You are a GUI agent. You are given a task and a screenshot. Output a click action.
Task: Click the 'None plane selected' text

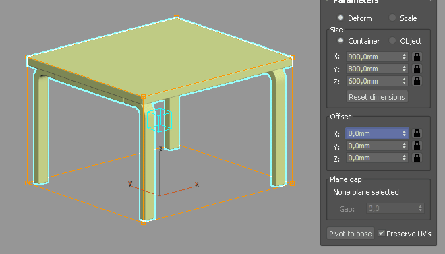366,192
